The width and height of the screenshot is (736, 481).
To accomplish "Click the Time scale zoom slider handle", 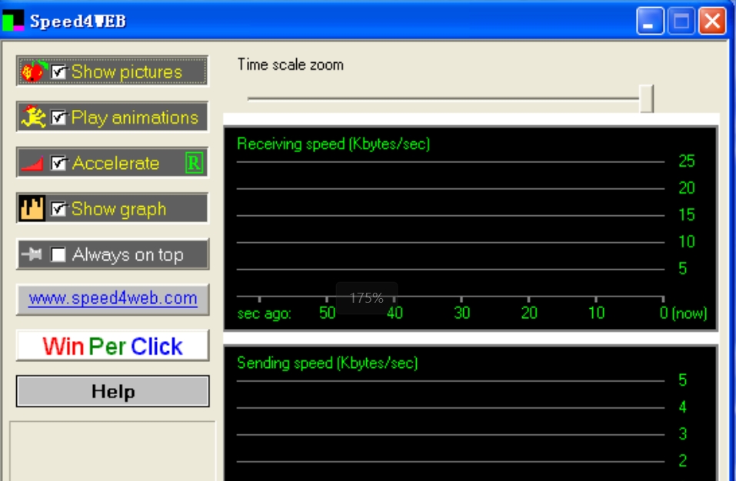I will coord(646,98).
